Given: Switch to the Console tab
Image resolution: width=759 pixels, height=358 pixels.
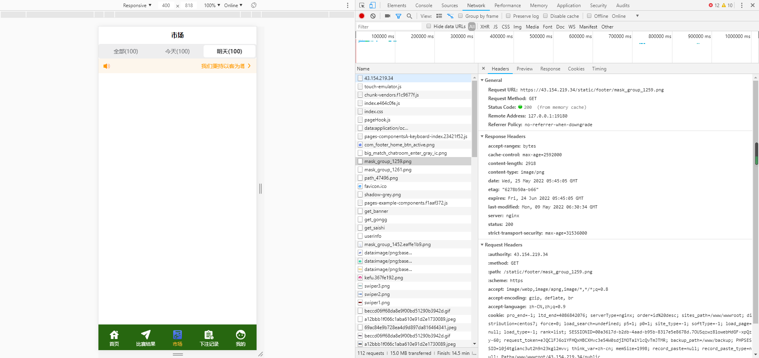Looking at the screenshot, I should tap(424, 5).
